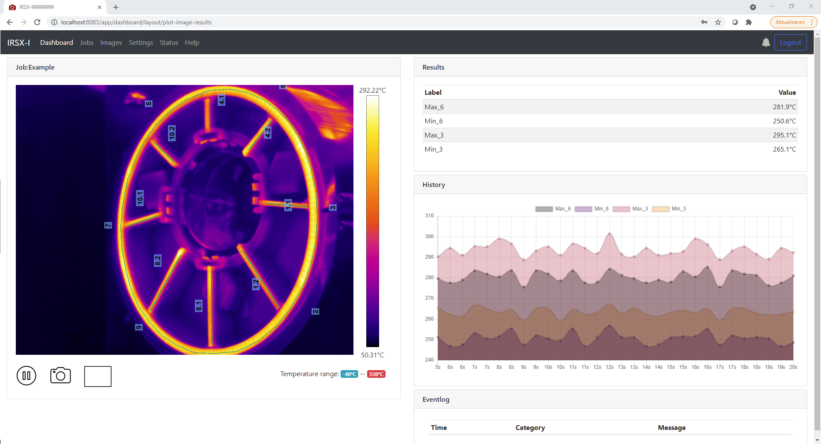Viewport: 821px width, 444px height.
Task: Switch to the Dashboard tab
Action: pos(56,42)
